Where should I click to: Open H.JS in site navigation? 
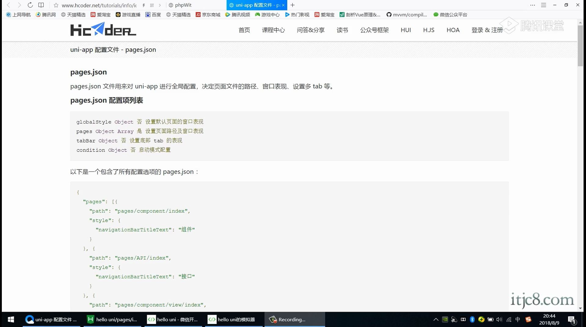point(429,30)
